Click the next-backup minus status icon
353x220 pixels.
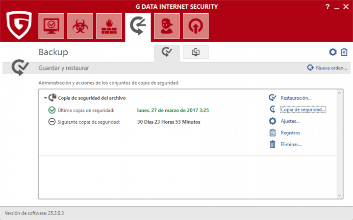pyautogui.click(x=52, y=122)
